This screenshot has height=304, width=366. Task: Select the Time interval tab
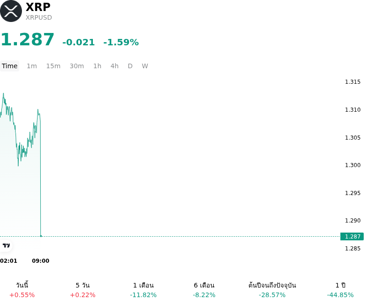click(10, 66)
